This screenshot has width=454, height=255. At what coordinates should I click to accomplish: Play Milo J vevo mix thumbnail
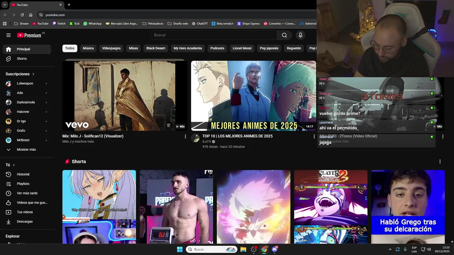coord(124,96)
